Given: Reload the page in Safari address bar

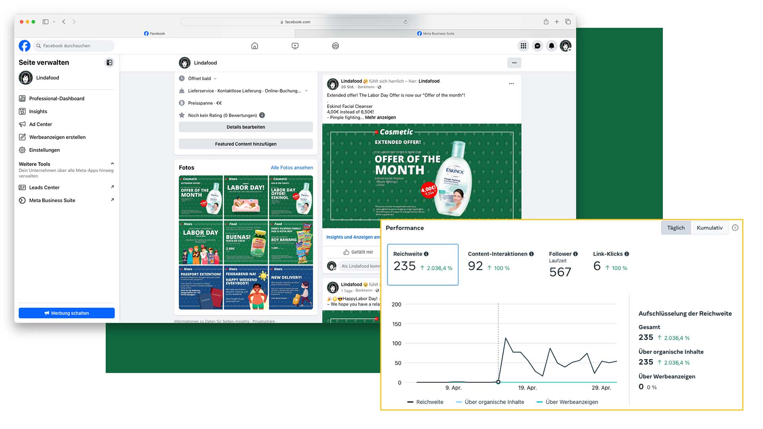Looking at the screenshot, I should click(x=405, y=22).
